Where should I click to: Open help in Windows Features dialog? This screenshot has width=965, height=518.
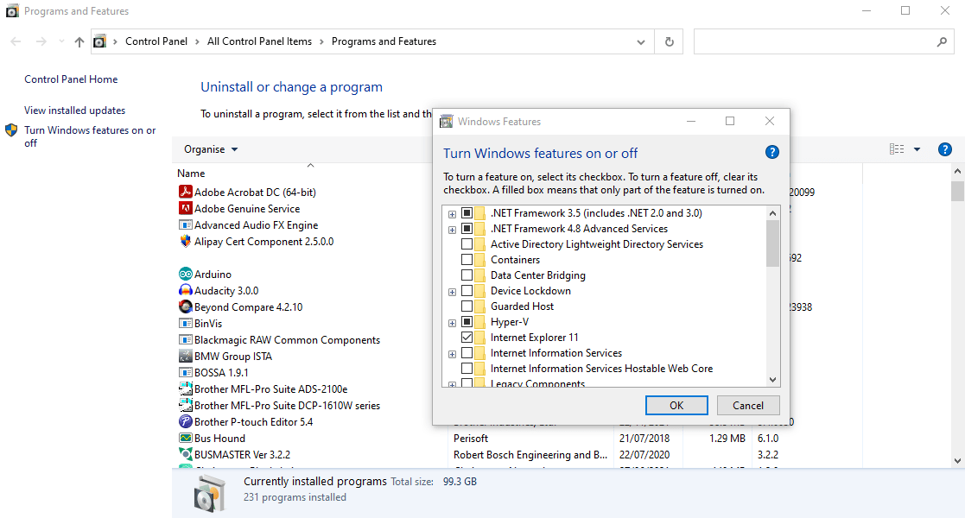point(771,152)
